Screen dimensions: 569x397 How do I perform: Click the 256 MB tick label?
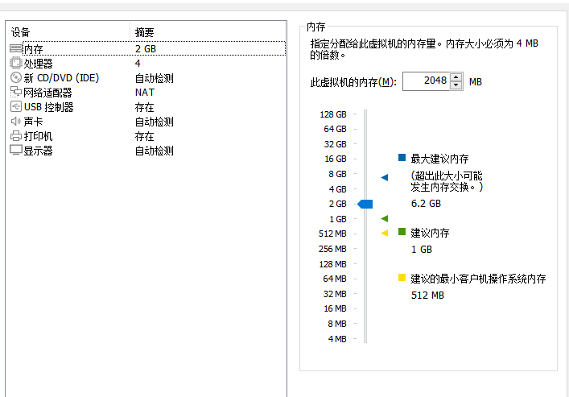(x=332, y=249)
